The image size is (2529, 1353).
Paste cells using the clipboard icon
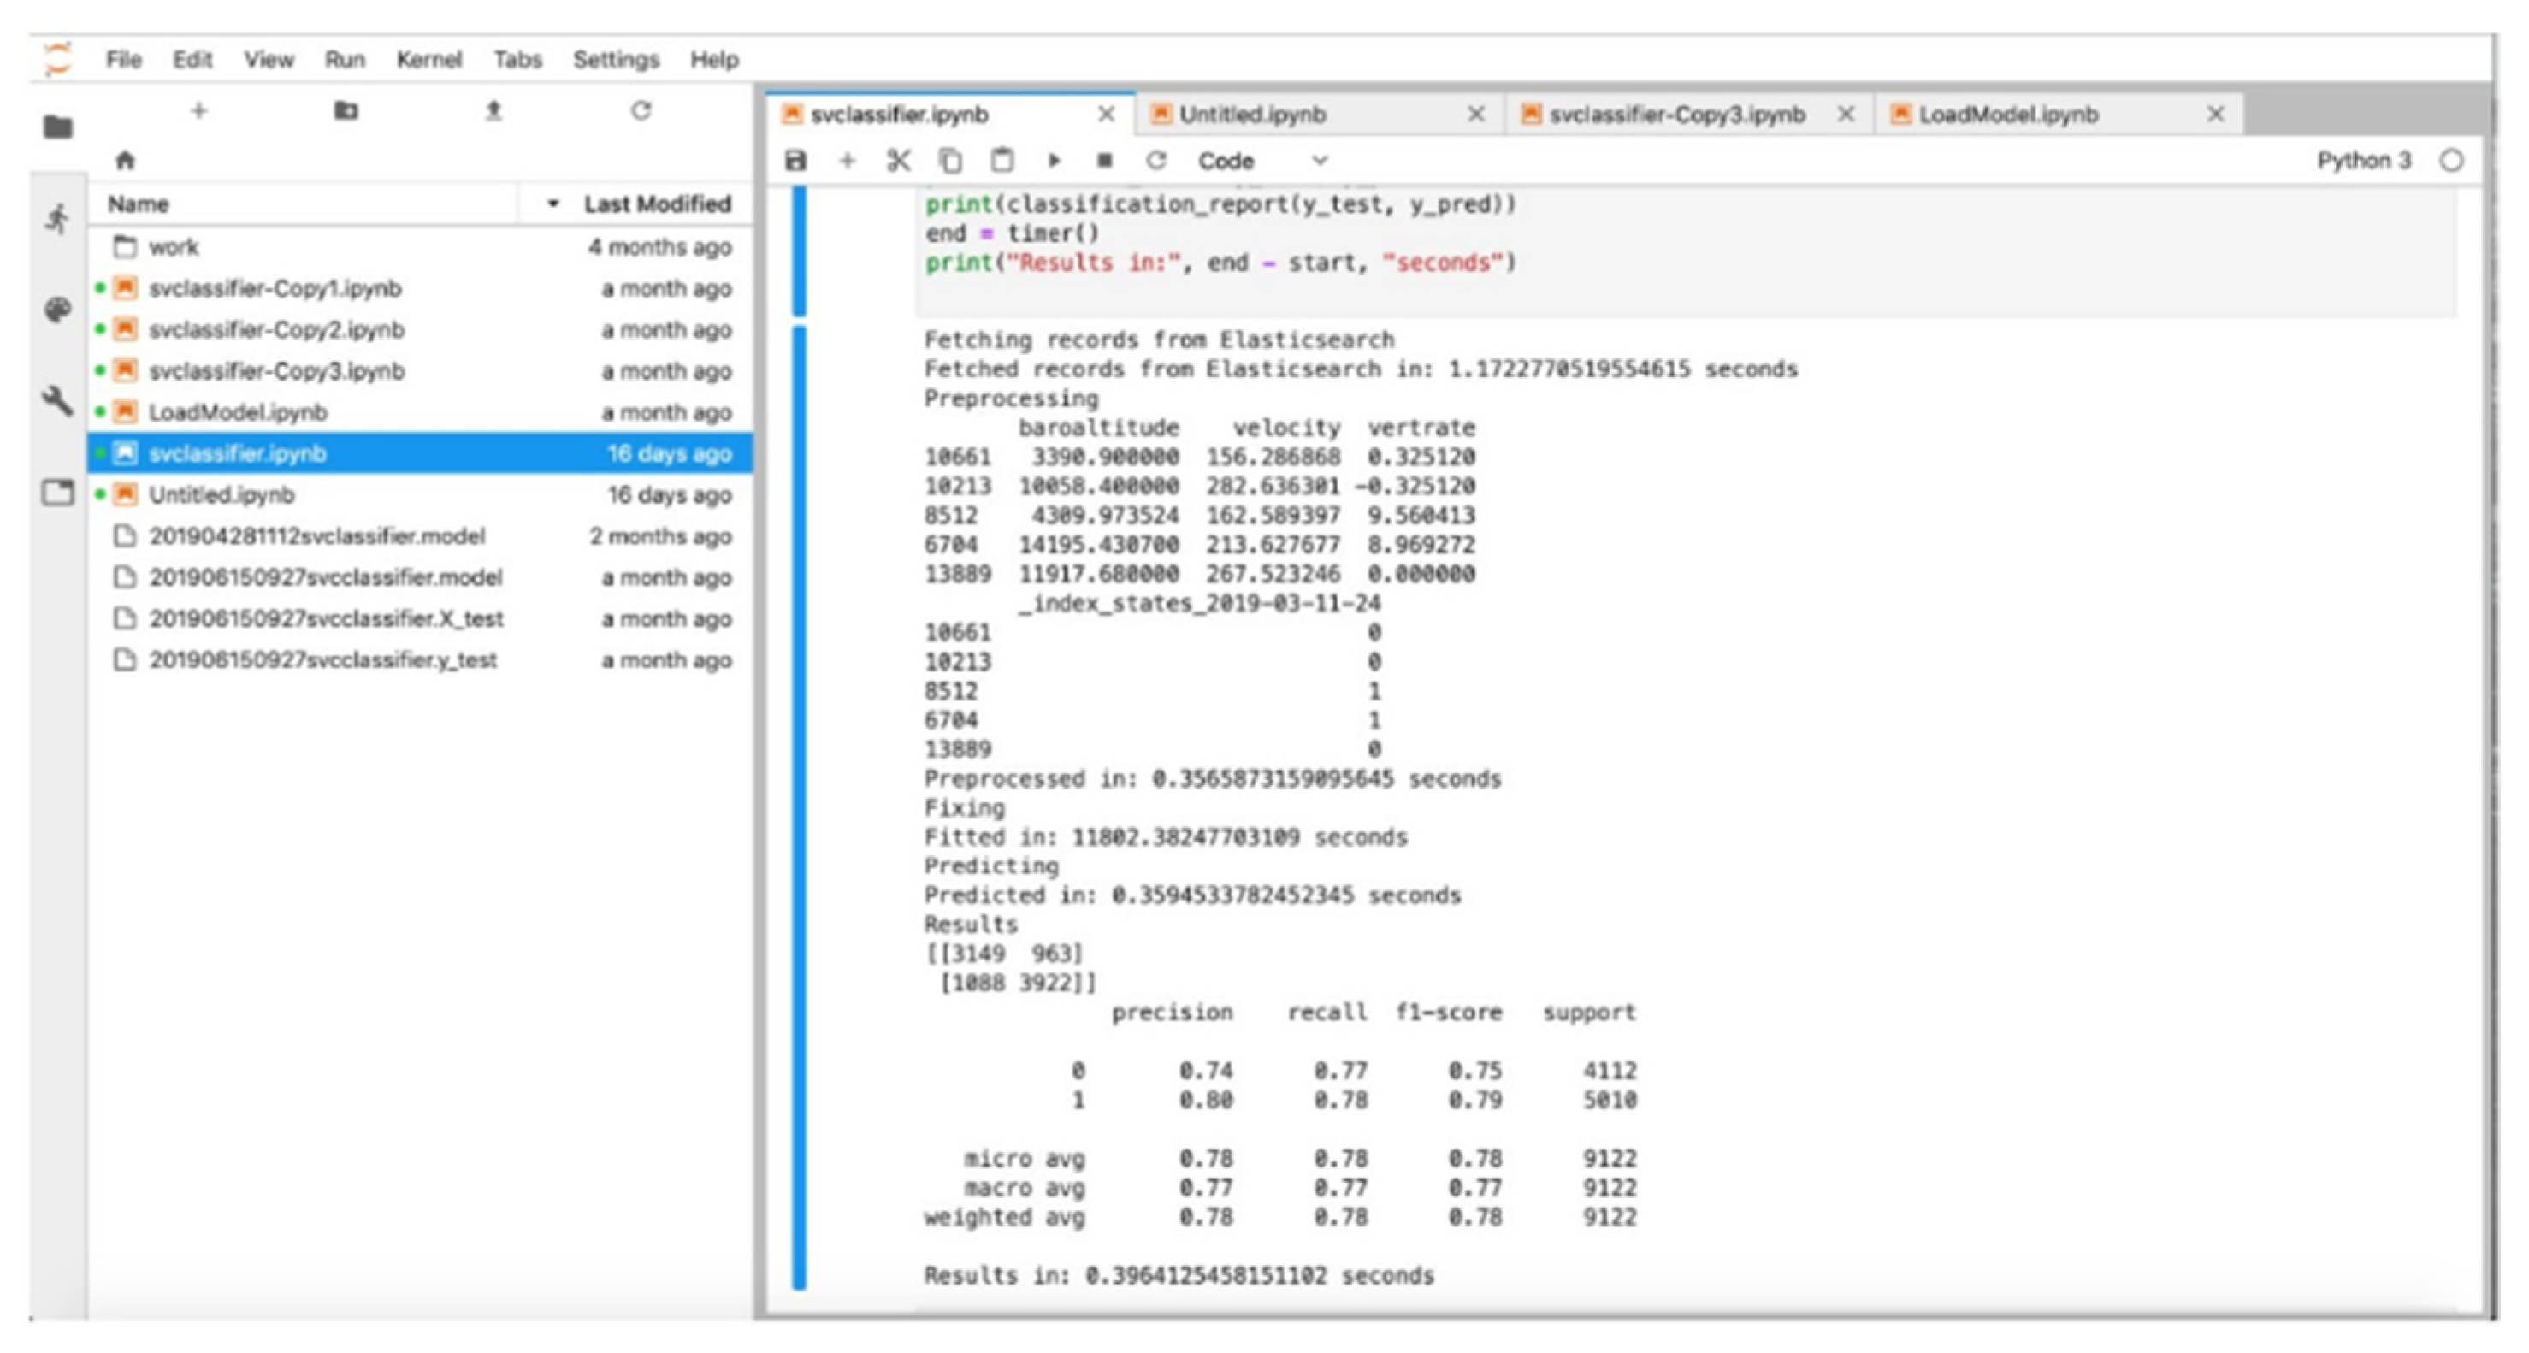tap(1002, 160)
